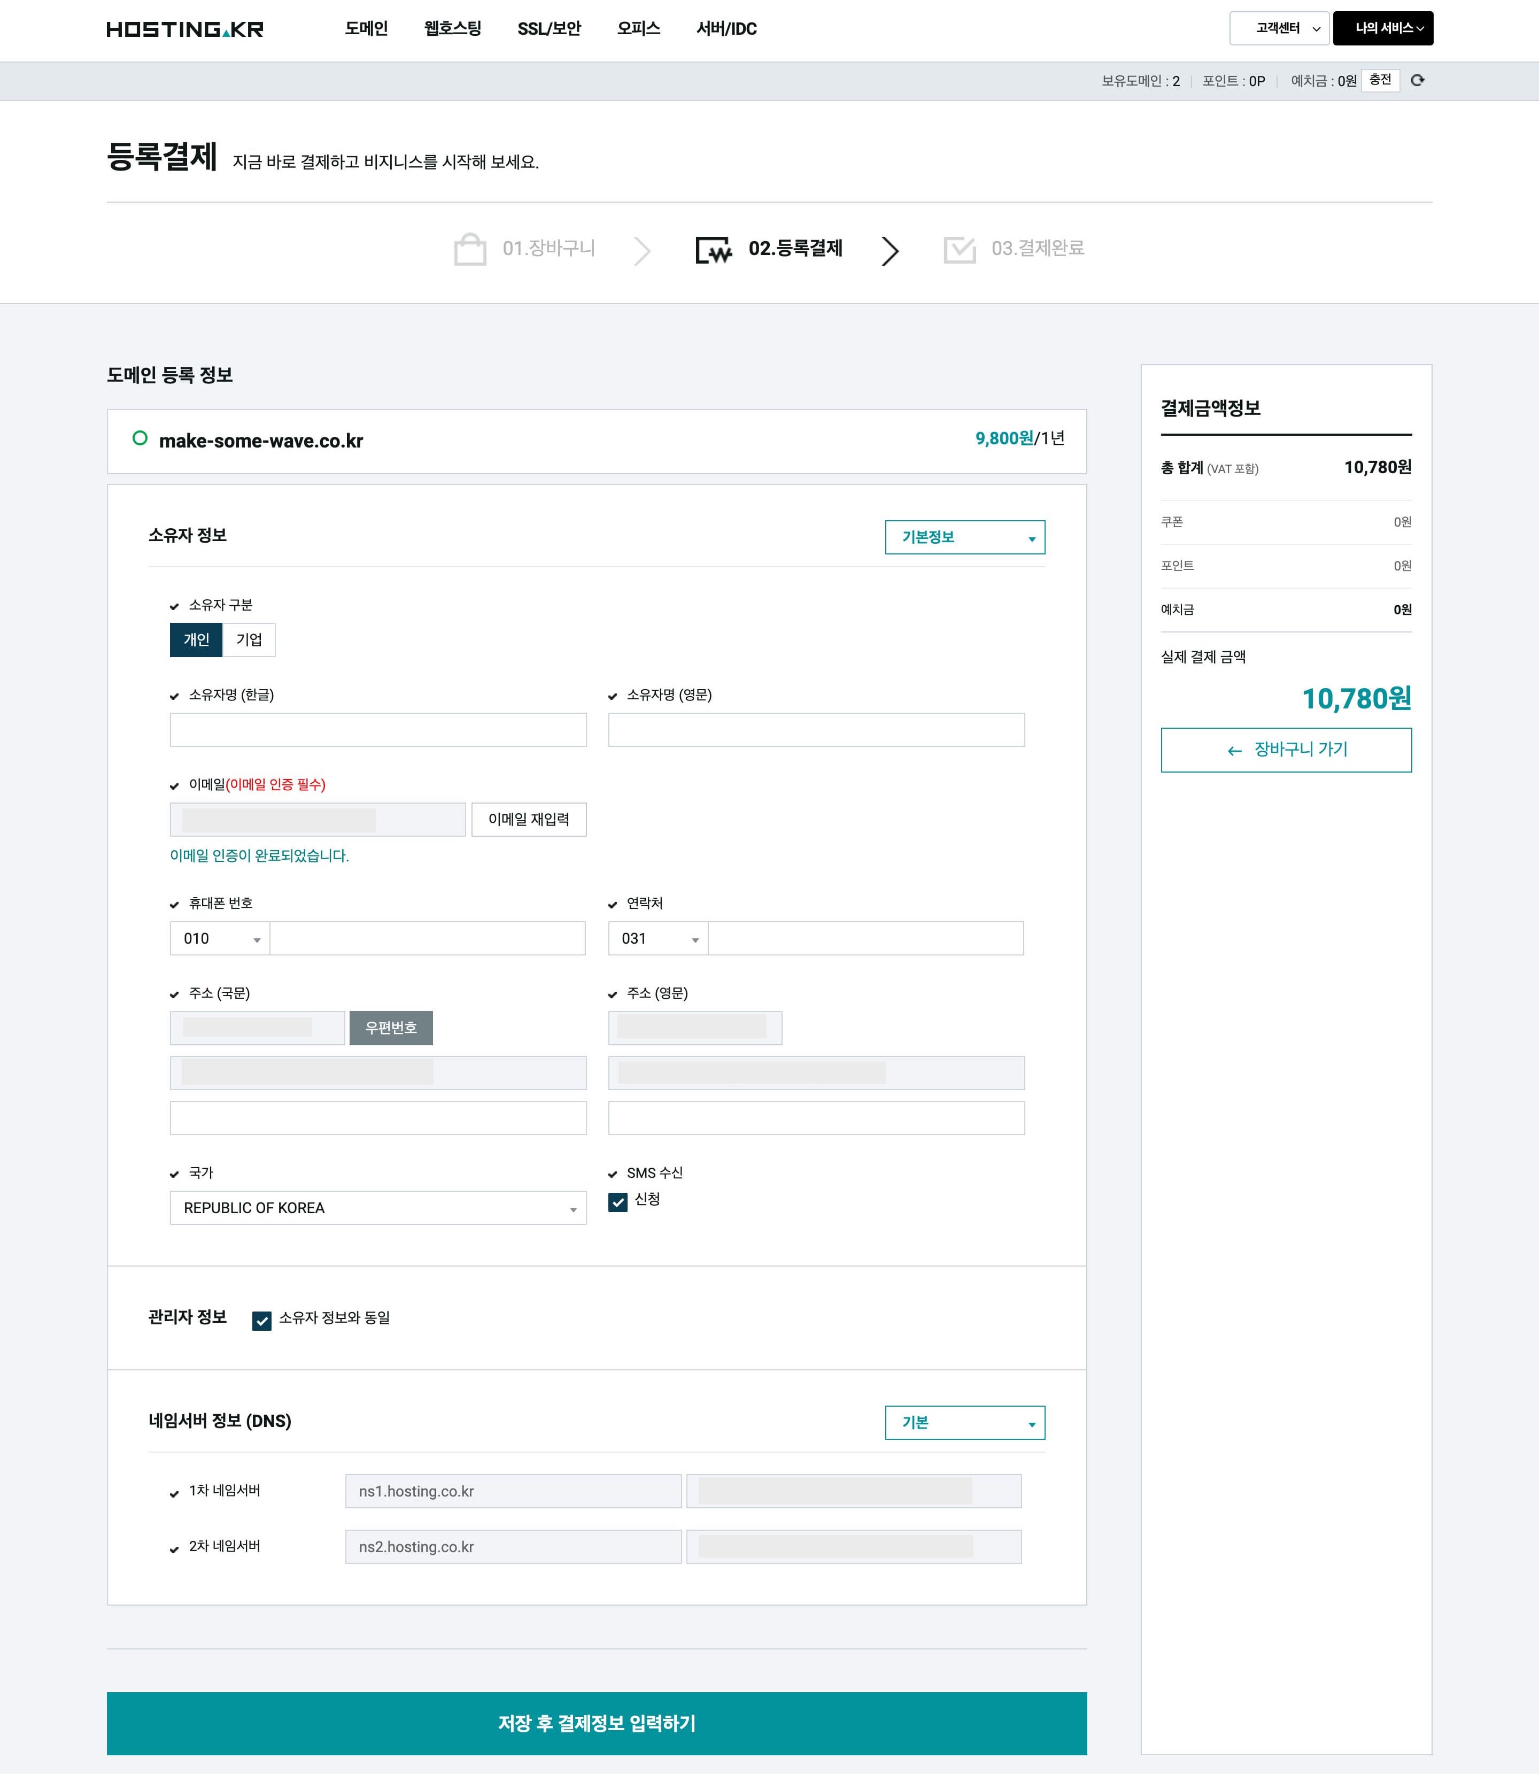Click the left arrow icon in 장바구니 가기
Viewport: 1539px width, 1774px height.
point(1235,751)
